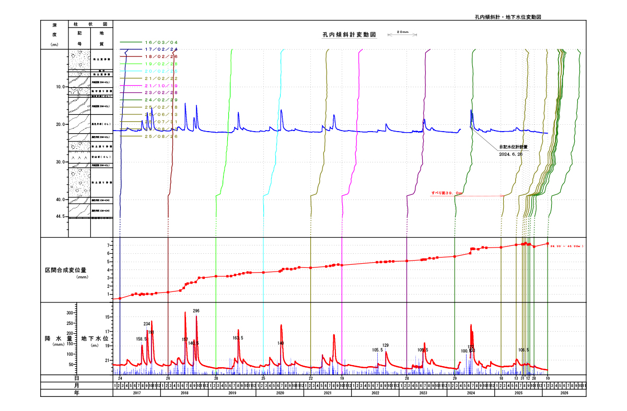Viewport: 627px width, 411px height.
Task: Select the 19/02/28 legend date label
Action: pyautogui.click(x=161, y=63)
